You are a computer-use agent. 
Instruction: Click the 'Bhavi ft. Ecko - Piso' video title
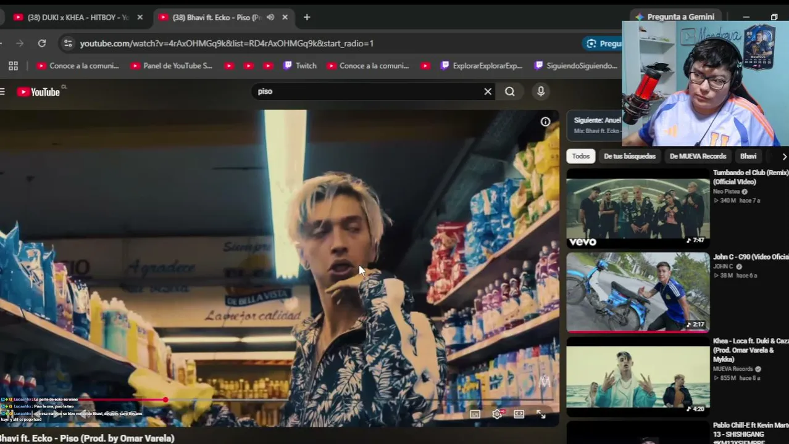pyautogui.click(x=87, y=438)
